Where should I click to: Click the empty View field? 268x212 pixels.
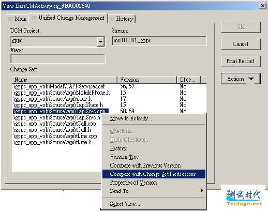pos(58,58)
